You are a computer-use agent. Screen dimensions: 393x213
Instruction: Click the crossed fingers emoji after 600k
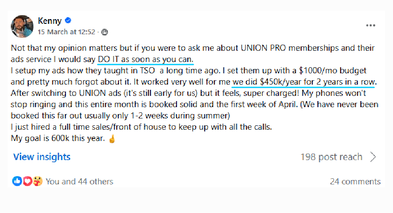[112, 138]
